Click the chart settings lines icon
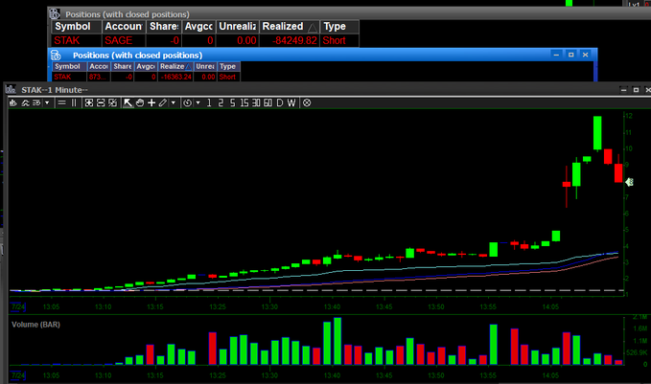 (36, 102)
